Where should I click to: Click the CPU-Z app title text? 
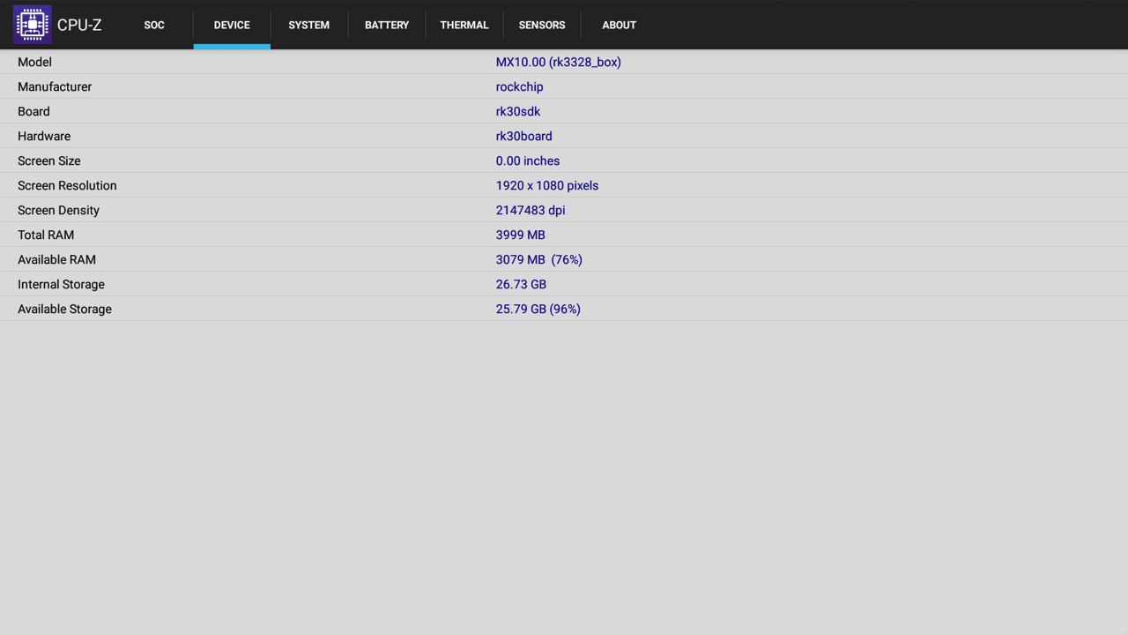pos(79,25)
